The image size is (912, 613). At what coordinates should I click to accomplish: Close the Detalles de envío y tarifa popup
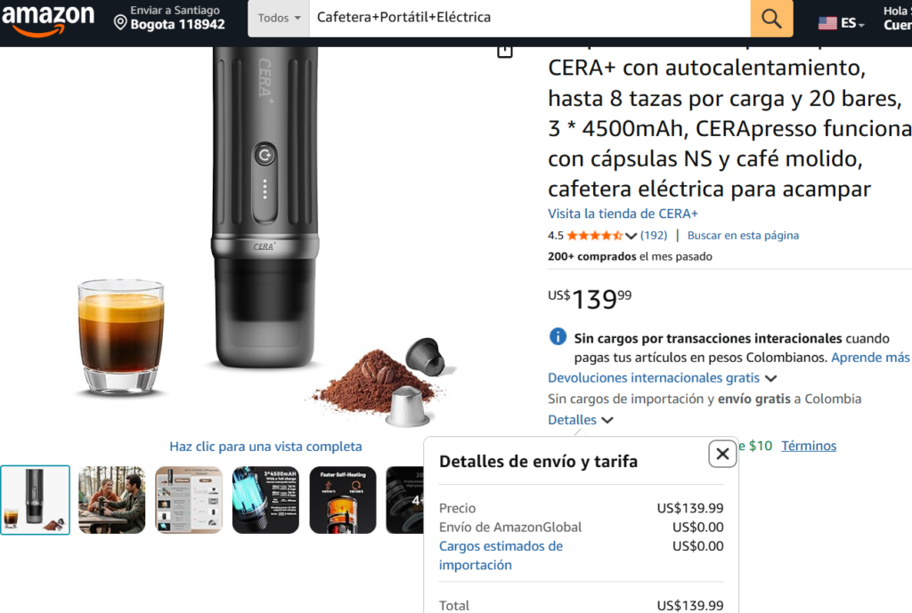click(722, 453)
